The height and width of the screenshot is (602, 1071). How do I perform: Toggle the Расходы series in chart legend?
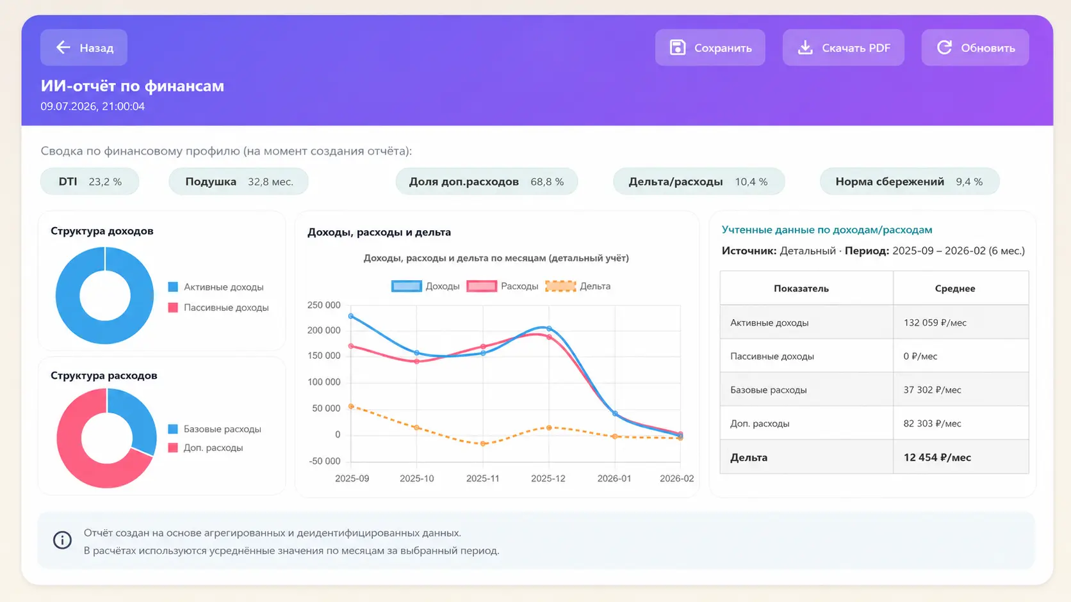502,286
